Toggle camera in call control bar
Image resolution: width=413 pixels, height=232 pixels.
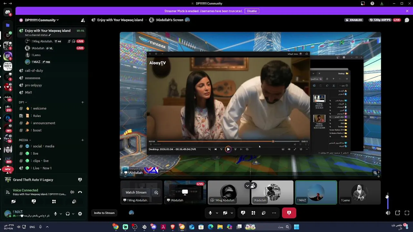pyautogui.click(x=225, y=213)
